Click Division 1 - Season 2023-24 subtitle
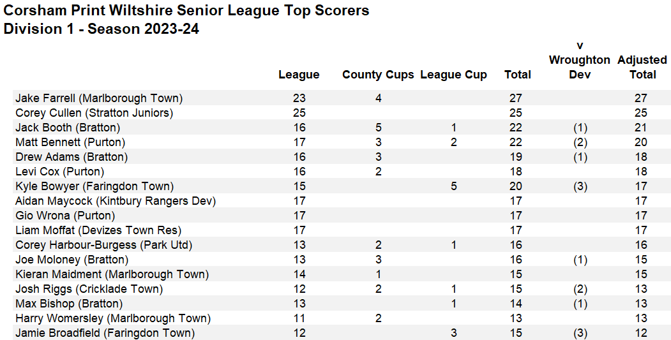Viewport: 671px width, 340px height. click(x=102, y=29)
